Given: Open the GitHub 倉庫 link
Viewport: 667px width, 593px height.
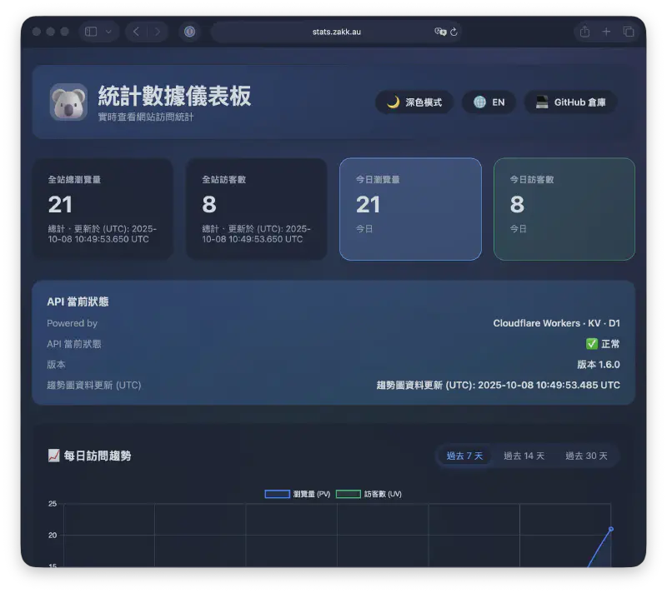Looking at the screenshot, I should (x=570, y=102).
